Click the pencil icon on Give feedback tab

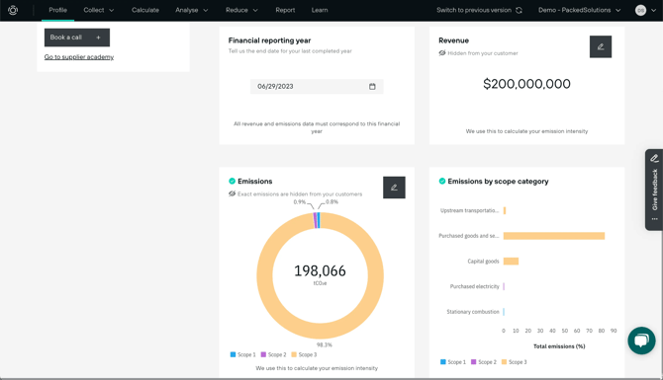click(654, 158)
